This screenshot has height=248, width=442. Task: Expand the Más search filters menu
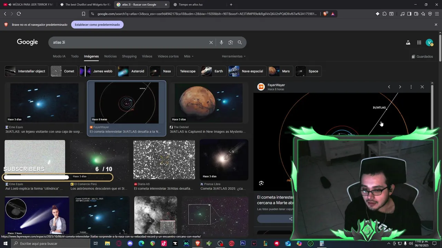[189, 56]
